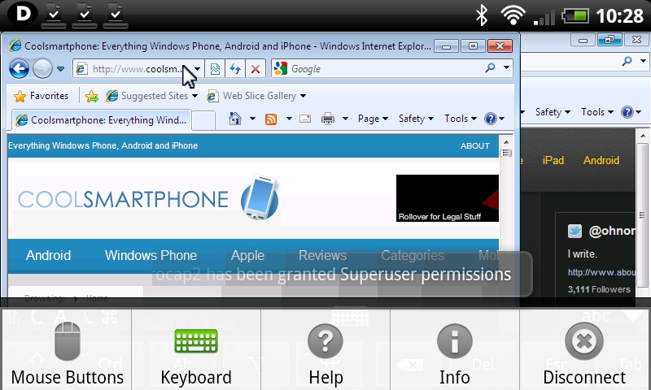
Task: Open the Tools menu in front window
Action: click(460, 119)
